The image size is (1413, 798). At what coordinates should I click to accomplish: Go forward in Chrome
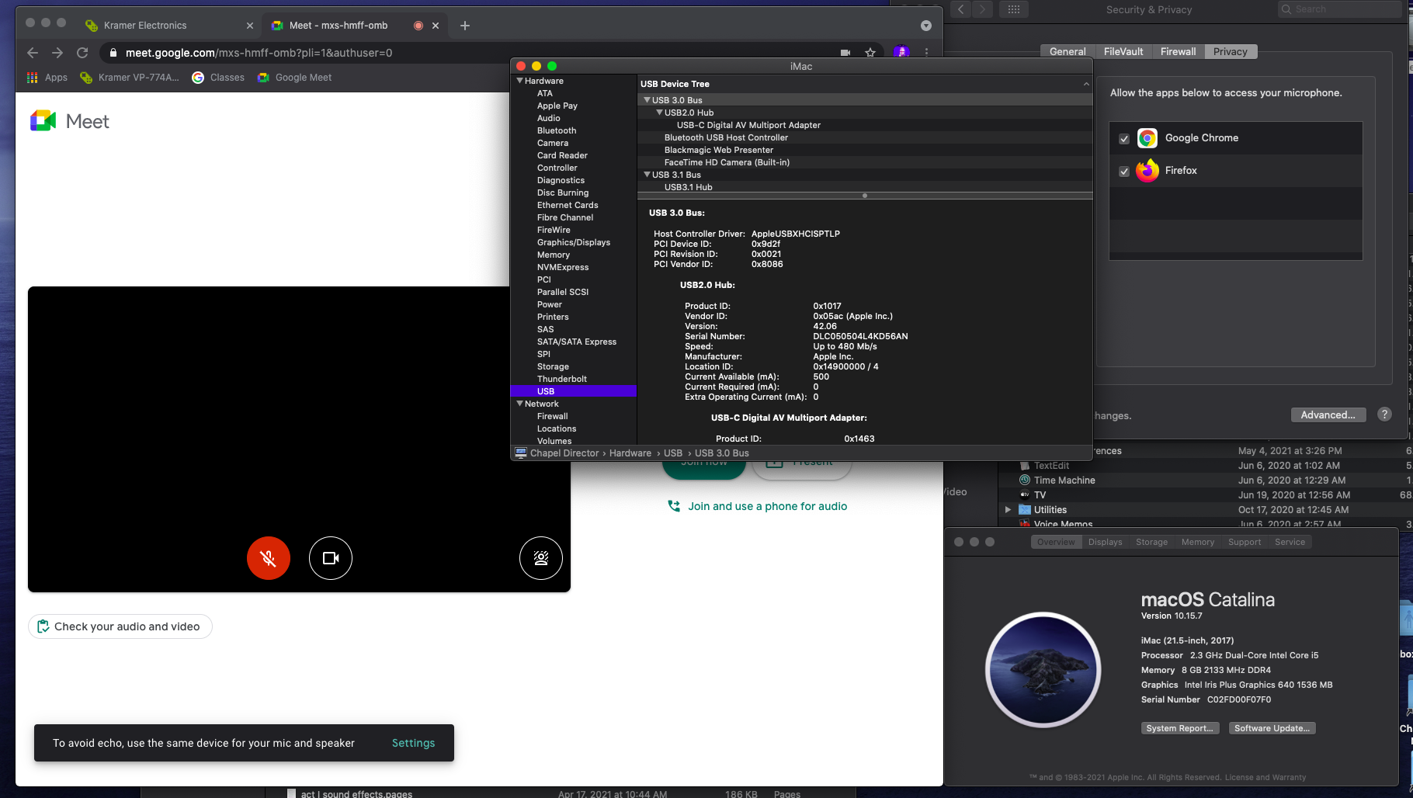(57, 53)
